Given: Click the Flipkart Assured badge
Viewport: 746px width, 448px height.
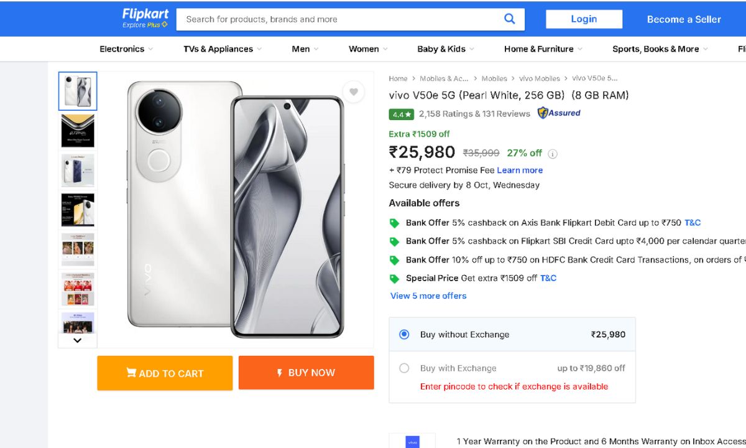Looking at the screenshot, I should pyautogui.click(x=559, y=113).
